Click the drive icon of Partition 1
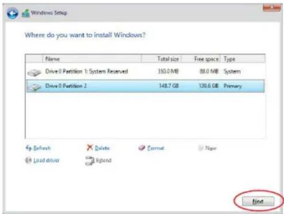 coord(34,73)
